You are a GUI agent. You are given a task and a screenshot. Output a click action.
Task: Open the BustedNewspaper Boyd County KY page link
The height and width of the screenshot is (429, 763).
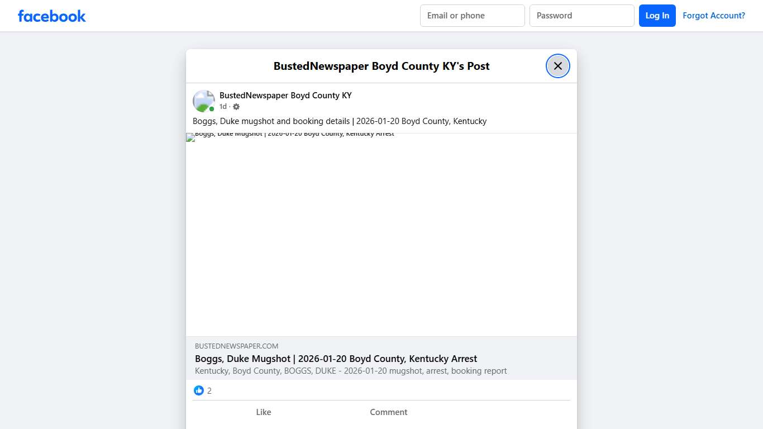click(x=285, y=95)
